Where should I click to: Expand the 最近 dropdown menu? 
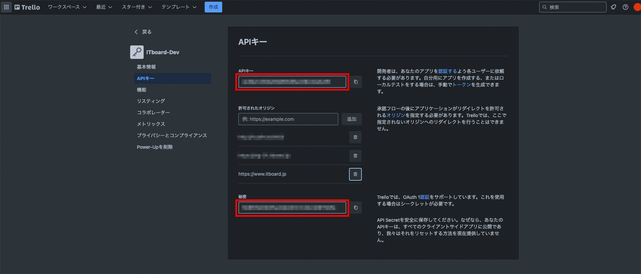pyautogui.click(x=104, y=7)
